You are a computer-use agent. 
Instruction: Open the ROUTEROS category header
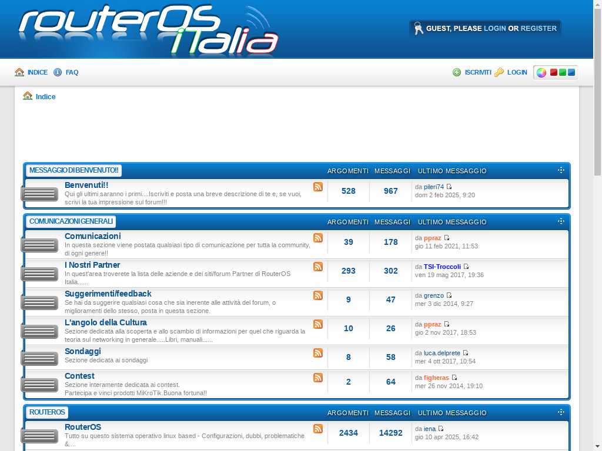pyautogui.click(x=47, y=412)
